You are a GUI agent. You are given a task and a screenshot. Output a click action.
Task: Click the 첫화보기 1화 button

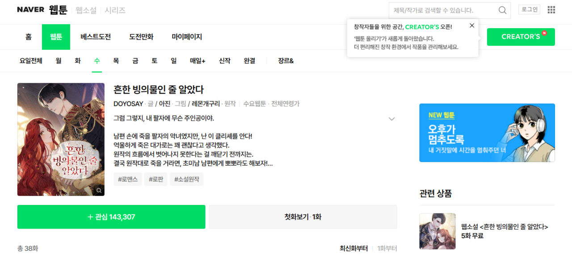tap(303, 217)
